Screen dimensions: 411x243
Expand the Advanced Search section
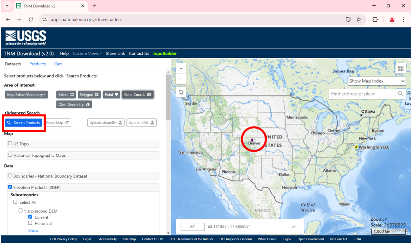[22, 113]
